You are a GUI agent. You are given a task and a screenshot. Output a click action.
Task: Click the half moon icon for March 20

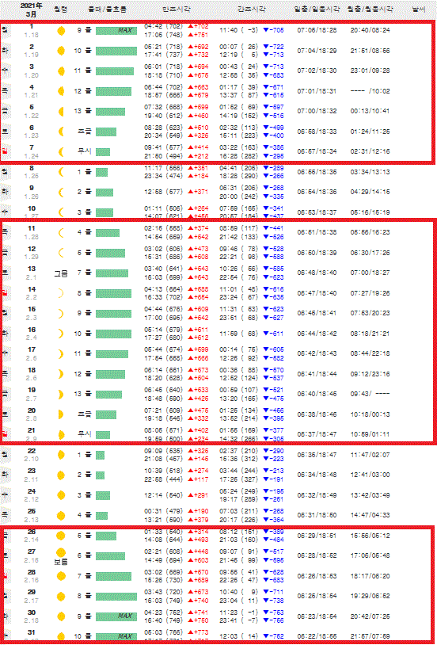[61, 414]
